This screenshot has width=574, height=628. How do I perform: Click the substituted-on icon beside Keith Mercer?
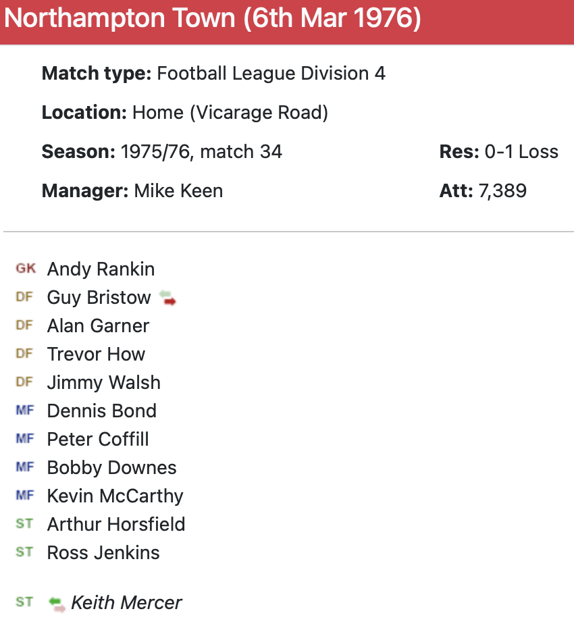click(57, 603)
